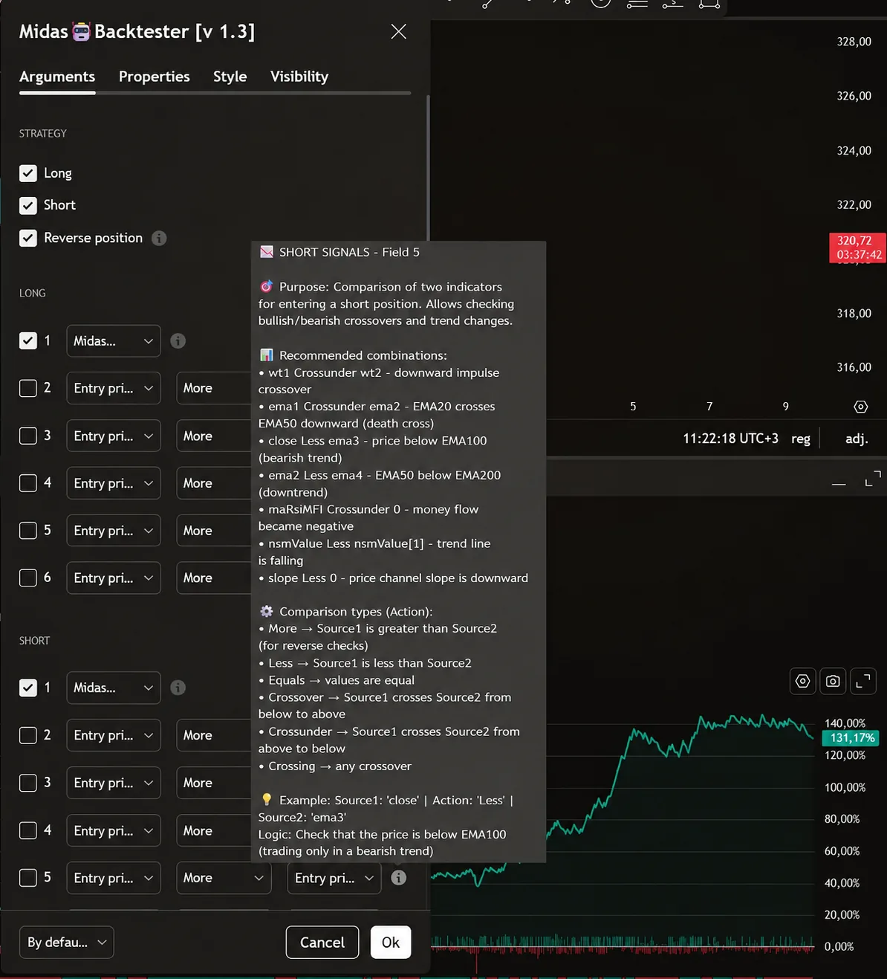887x979 pixels.
Task: Click info icon next to Reverse position
Action: [x=159, y=238]
